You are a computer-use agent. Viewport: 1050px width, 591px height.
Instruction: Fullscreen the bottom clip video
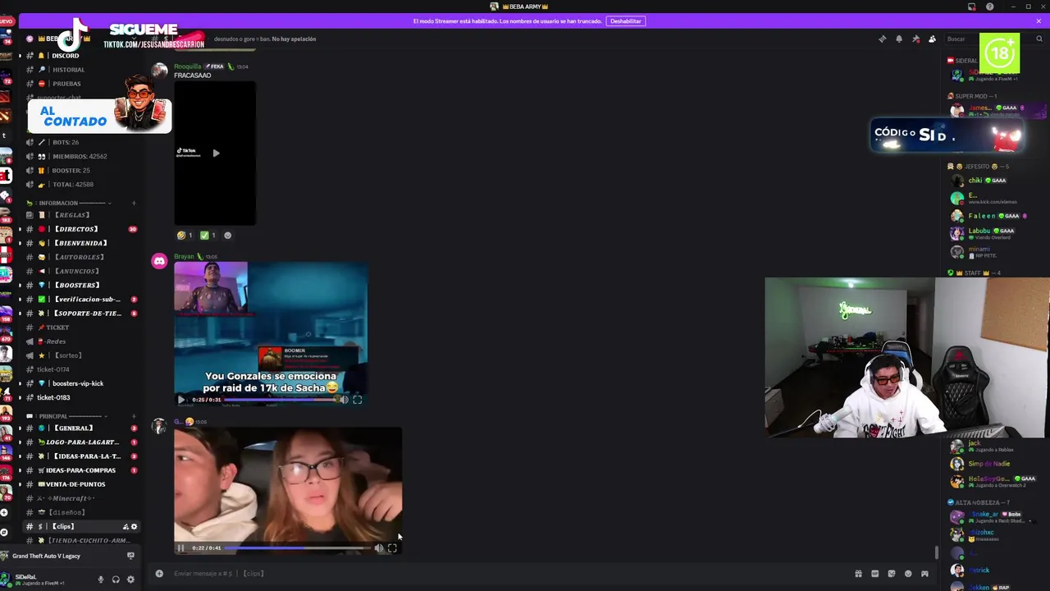click(x=392, y=548)
